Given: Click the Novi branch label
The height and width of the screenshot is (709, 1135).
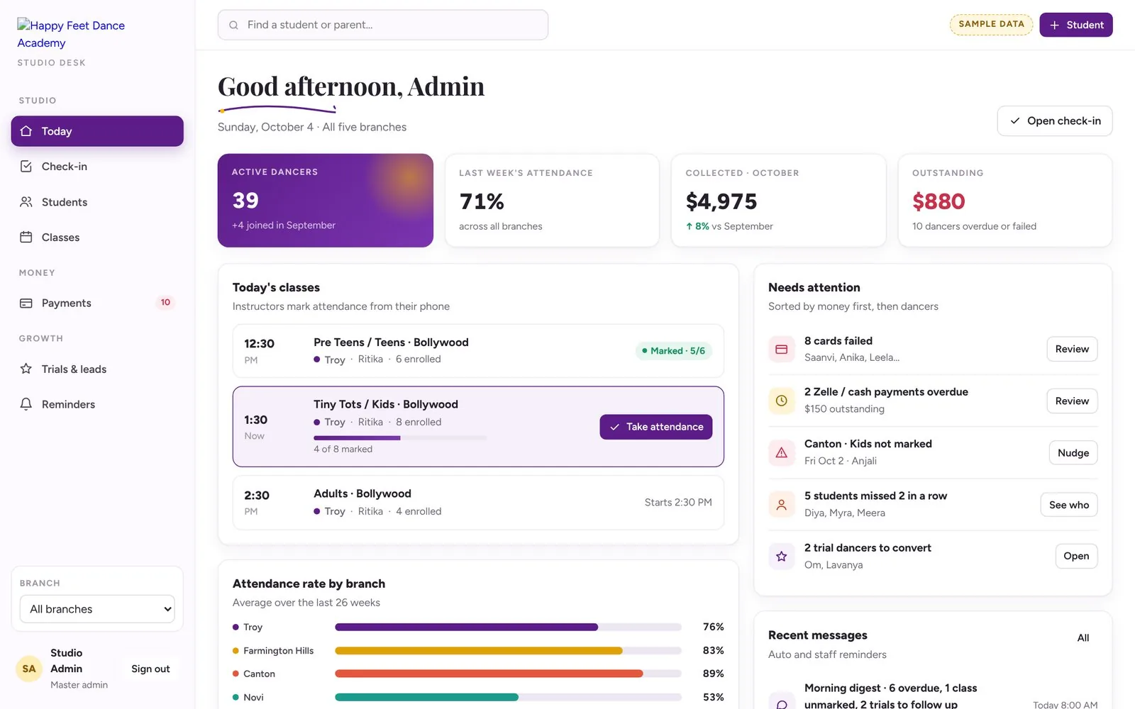Looking at the screenshot, I should 253,698.
